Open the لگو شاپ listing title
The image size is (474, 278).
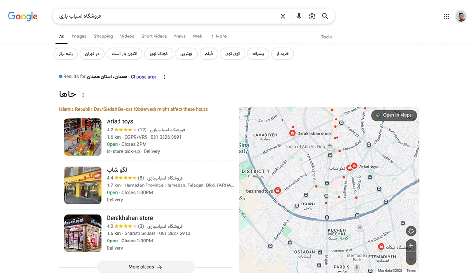[x=117, y=170]
